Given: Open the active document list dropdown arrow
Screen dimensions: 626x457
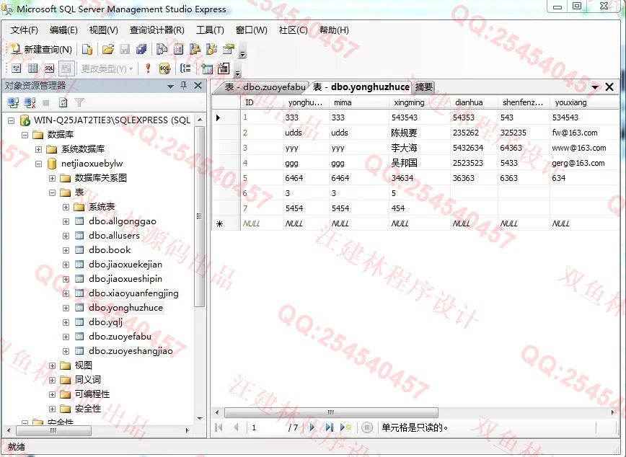Looking at the screenshot, I should click(x=595, y=87).
